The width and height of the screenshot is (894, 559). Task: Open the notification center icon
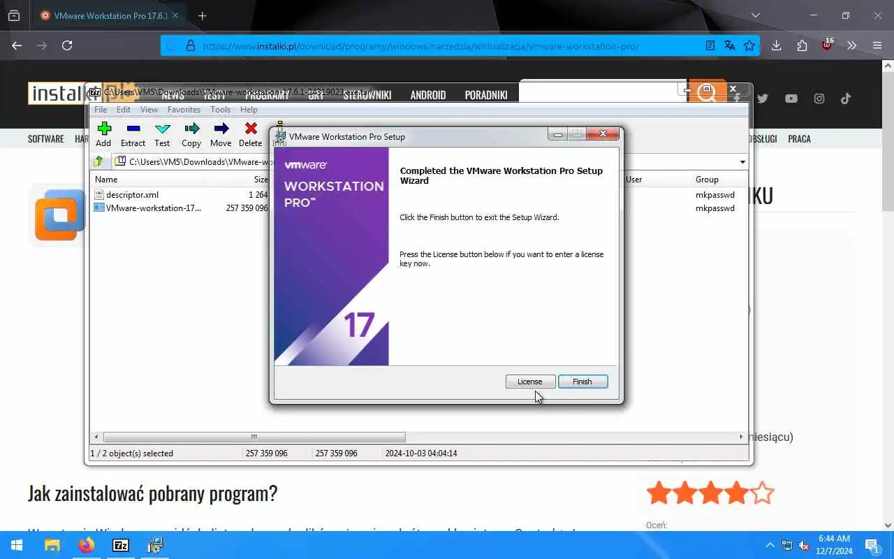pos(872,545)
